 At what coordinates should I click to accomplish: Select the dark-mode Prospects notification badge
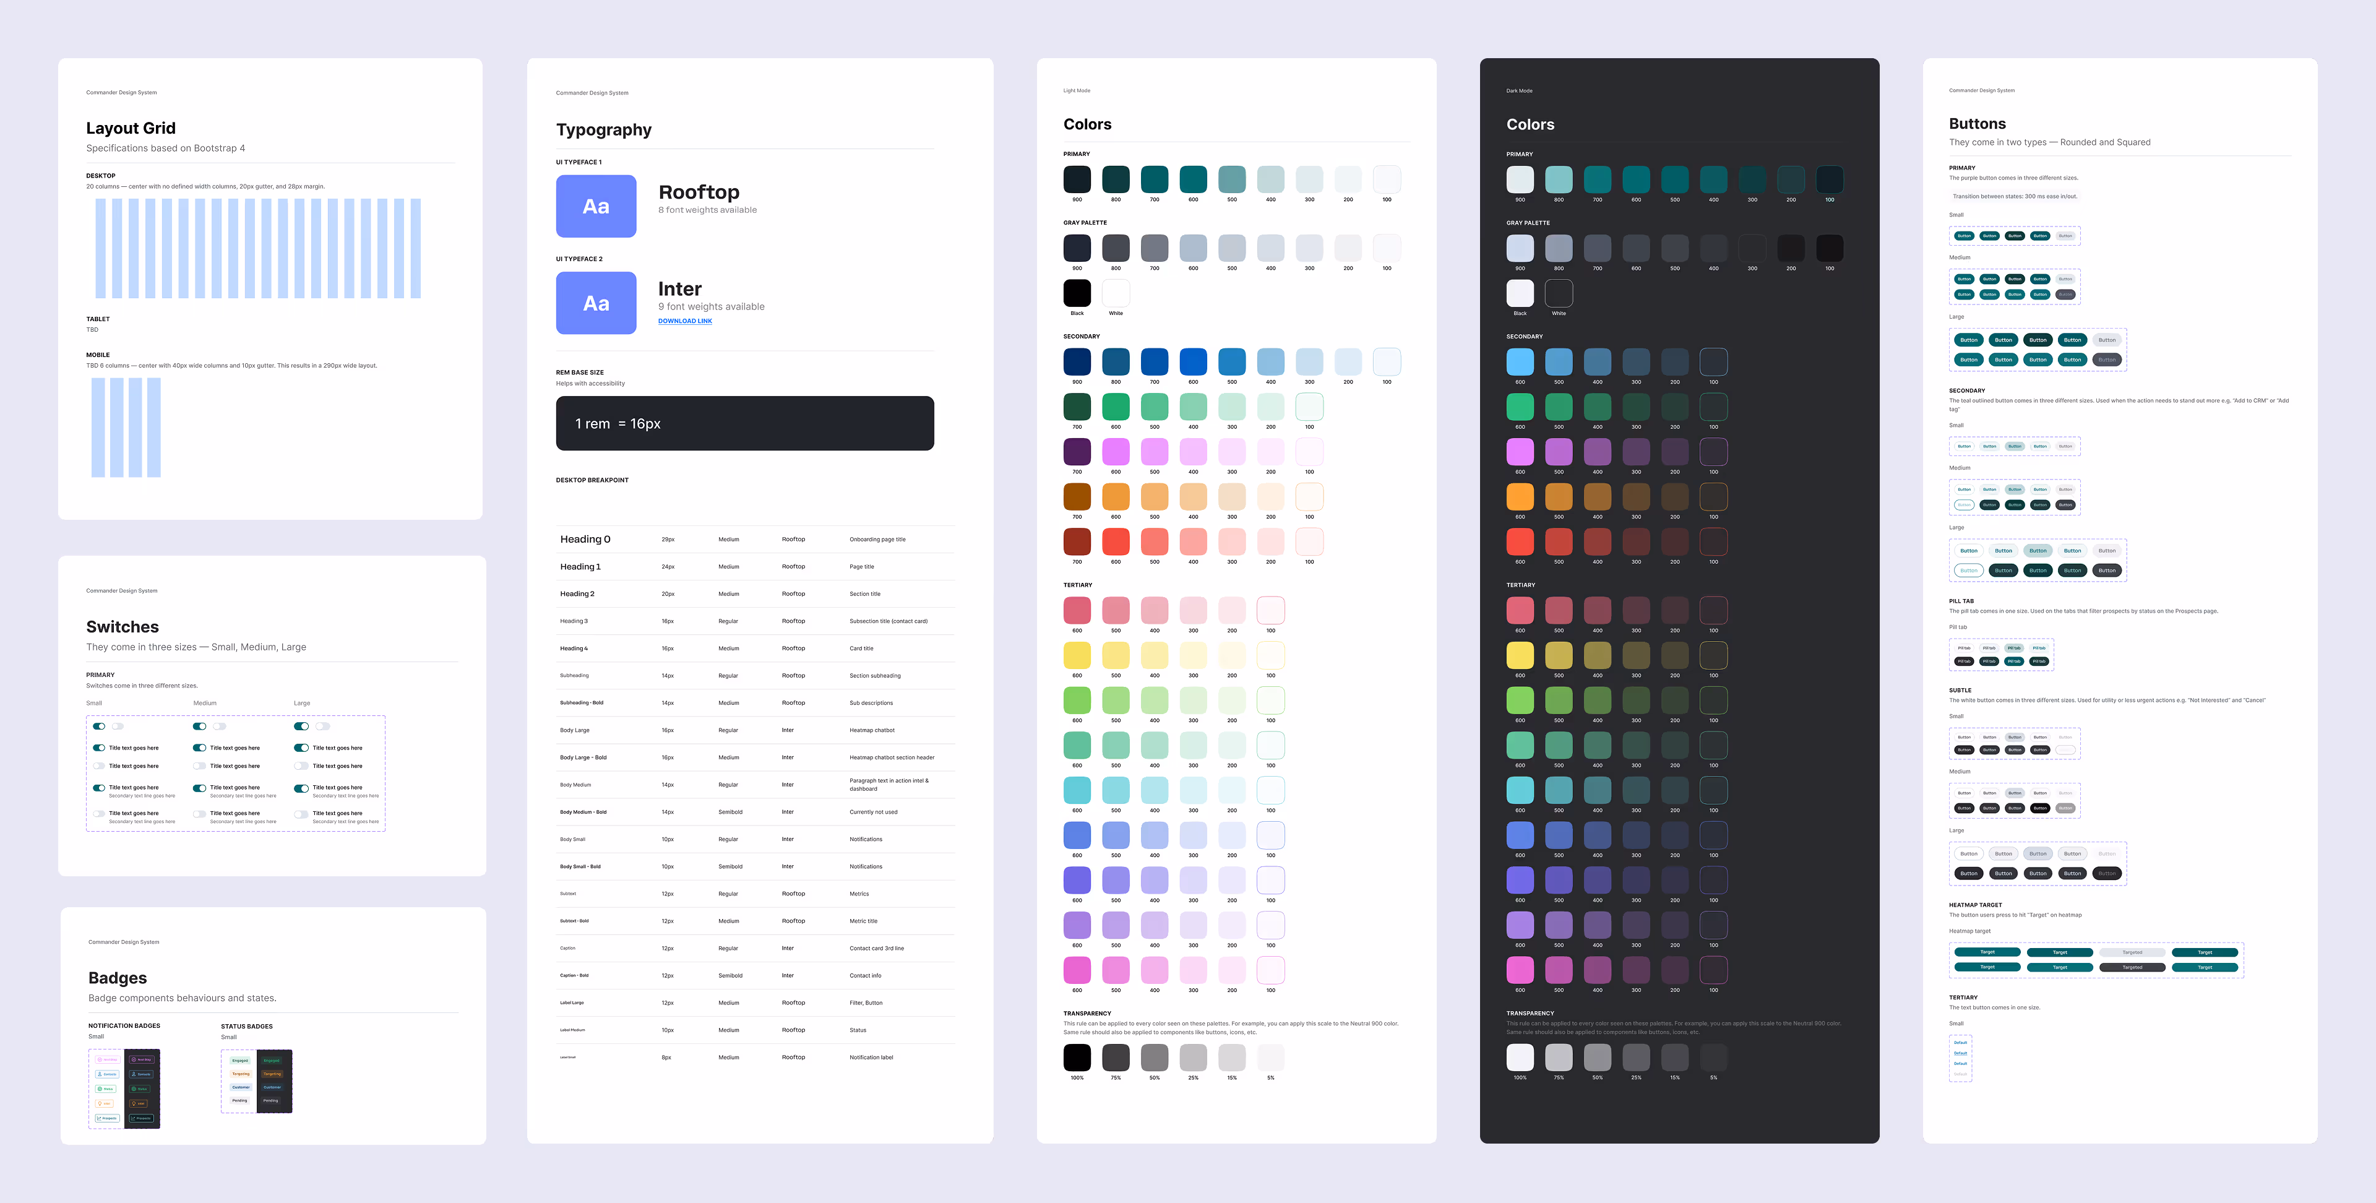pos(142,1119)
